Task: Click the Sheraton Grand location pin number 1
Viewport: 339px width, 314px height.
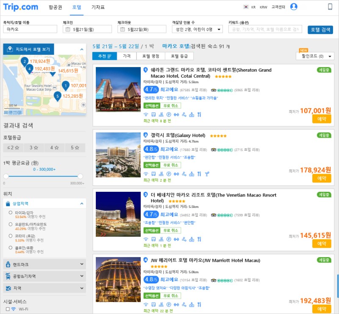Action: click(145, 70)
